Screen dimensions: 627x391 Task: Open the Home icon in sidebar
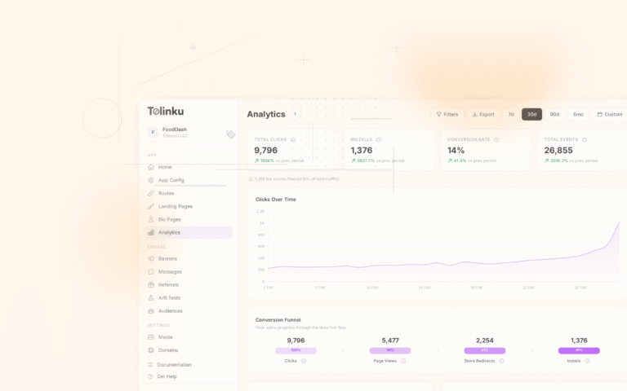[x=151, y=167]
